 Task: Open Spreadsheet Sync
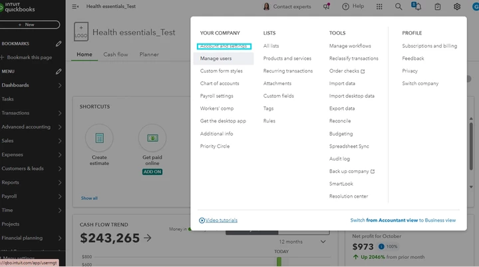coord(349,146)
